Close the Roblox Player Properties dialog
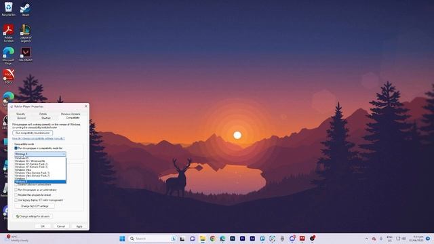The image size is (434, 244). coord(86,106)
